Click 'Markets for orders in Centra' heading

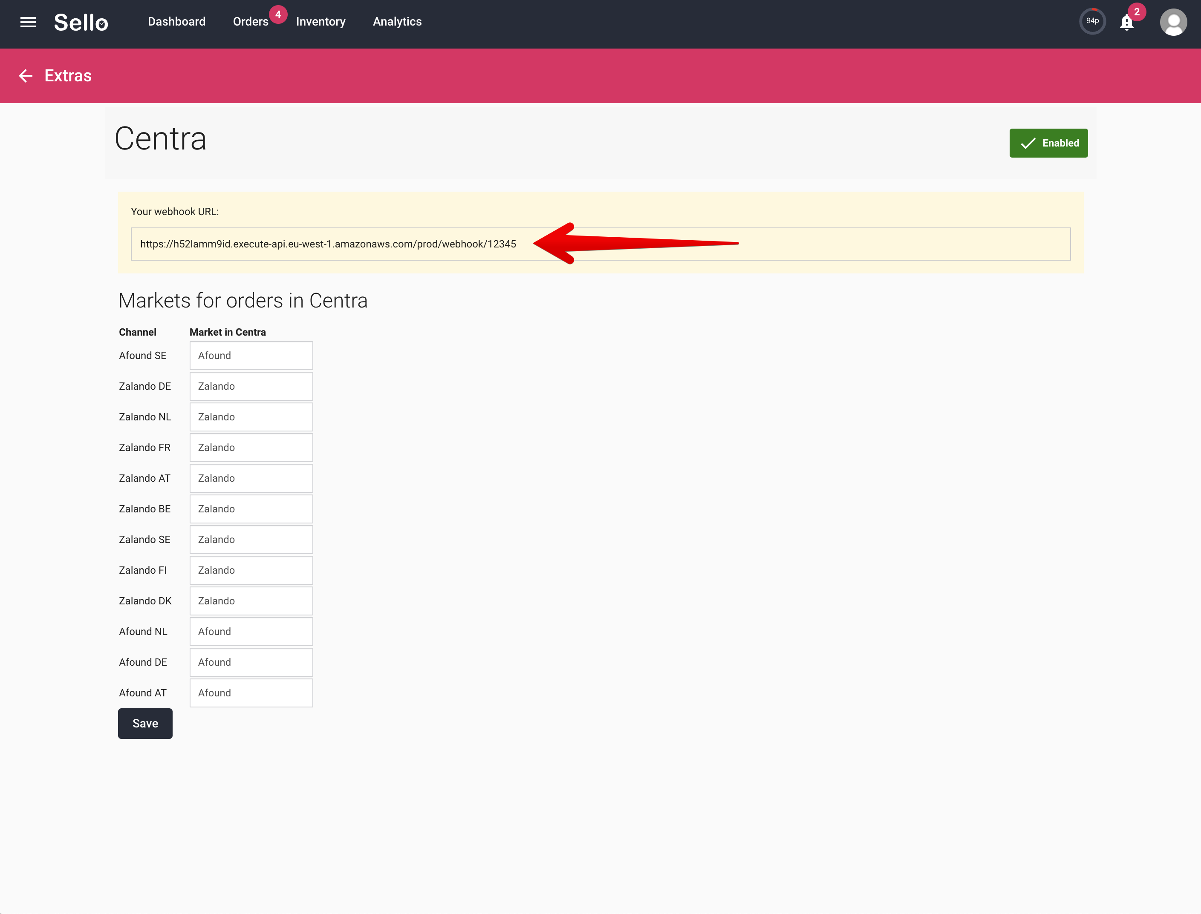click(243, 301)
